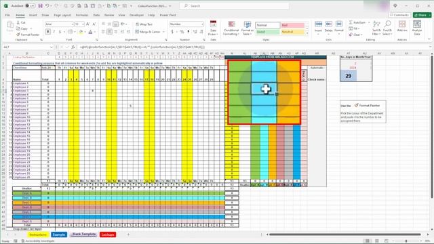This screenshot has width=434, height=244.
Task: Toggle Bold formatting
Action: 48,32
